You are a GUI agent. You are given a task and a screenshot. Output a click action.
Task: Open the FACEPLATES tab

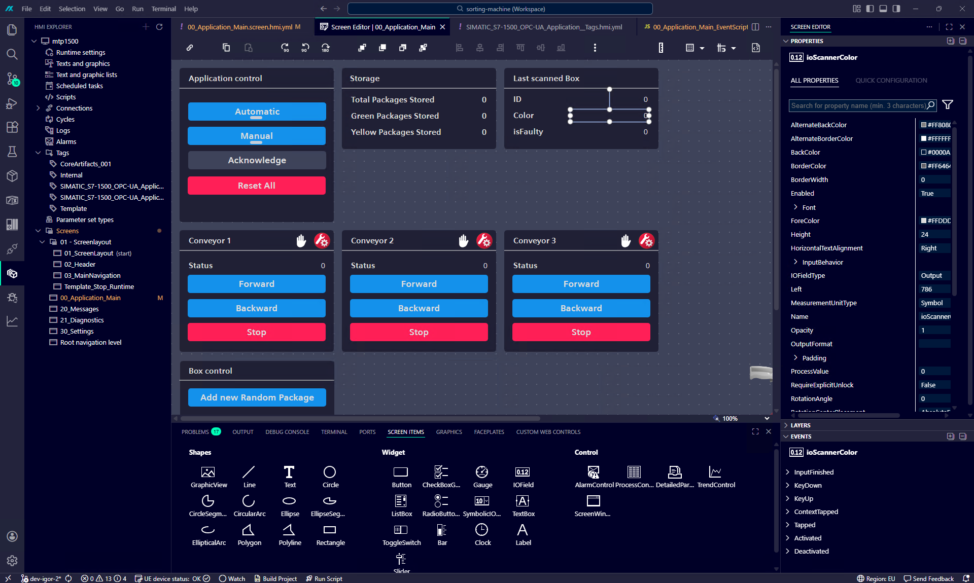pyautogui.click(x=489, y=432)
